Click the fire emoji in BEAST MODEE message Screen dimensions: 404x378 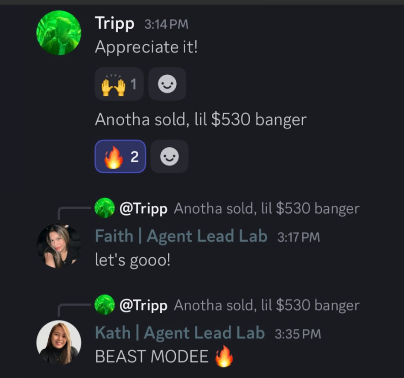(x=224, y=356)
